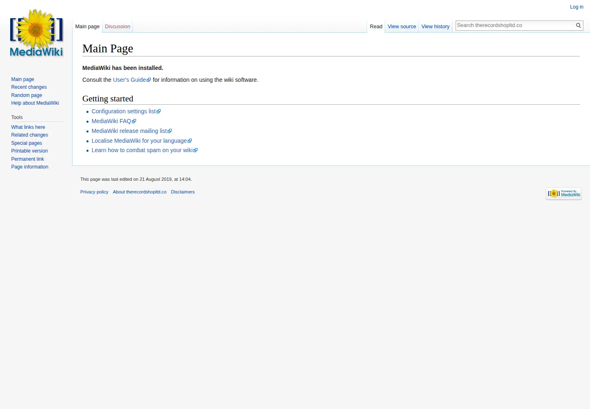The height and width of the screenshot is (409, 590).
Task: Click the Tools sidebar heading
Action: (17, 117)
